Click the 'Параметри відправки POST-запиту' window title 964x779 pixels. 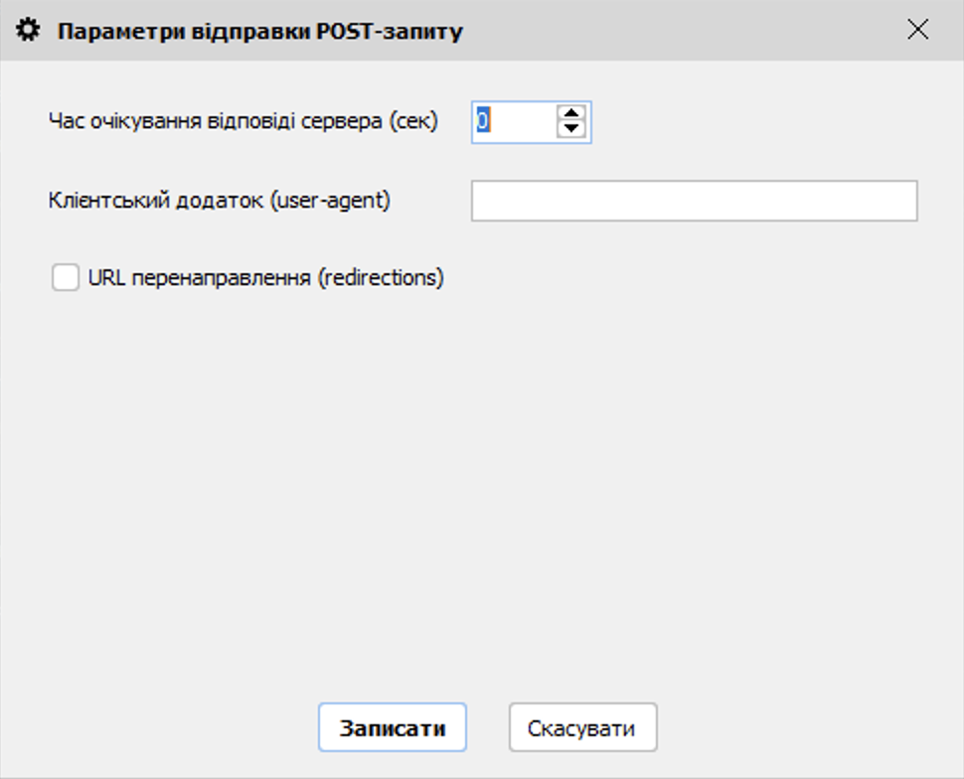[259, 32]
